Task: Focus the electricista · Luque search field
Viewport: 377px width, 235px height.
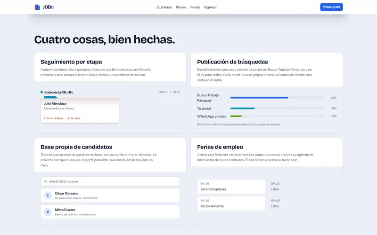Action: pos(110,181)
